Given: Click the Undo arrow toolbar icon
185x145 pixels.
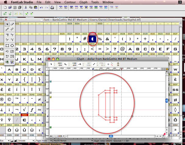Looking at the screenshot, I should click(x=41, y=8).
